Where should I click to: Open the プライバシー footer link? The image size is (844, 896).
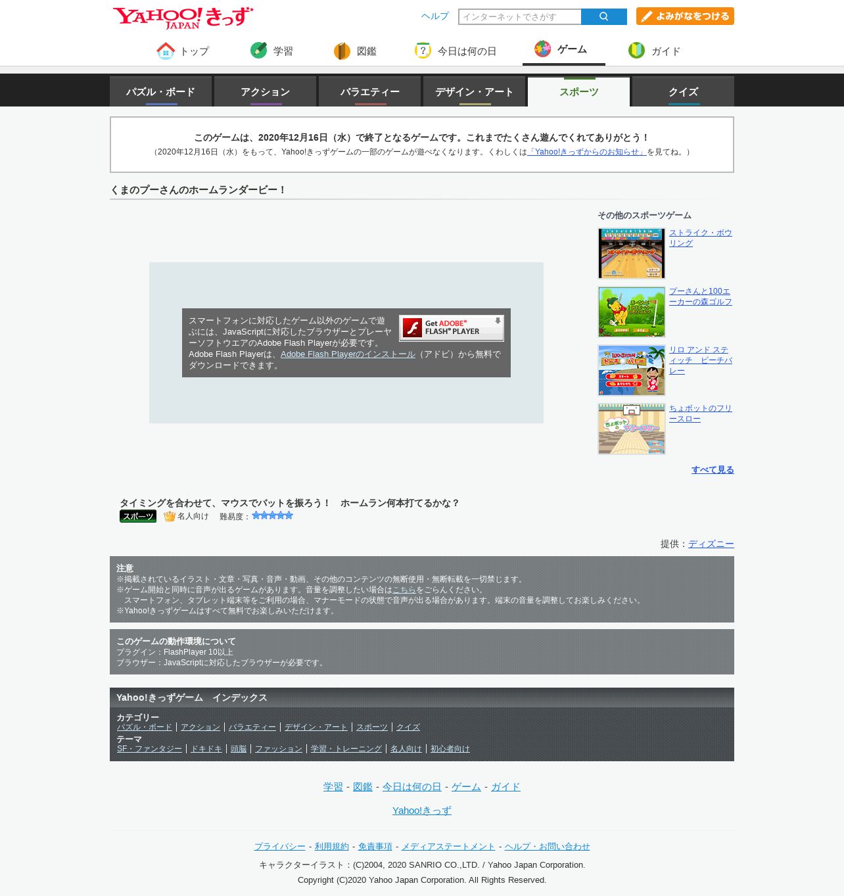coord(280,846)
